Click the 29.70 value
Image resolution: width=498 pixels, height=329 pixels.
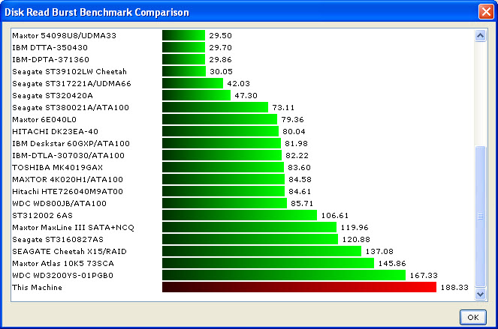pyautogui.click(x=220, y=47)
